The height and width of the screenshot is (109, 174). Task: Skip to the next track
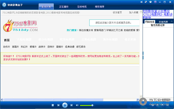tap(71, 105)
